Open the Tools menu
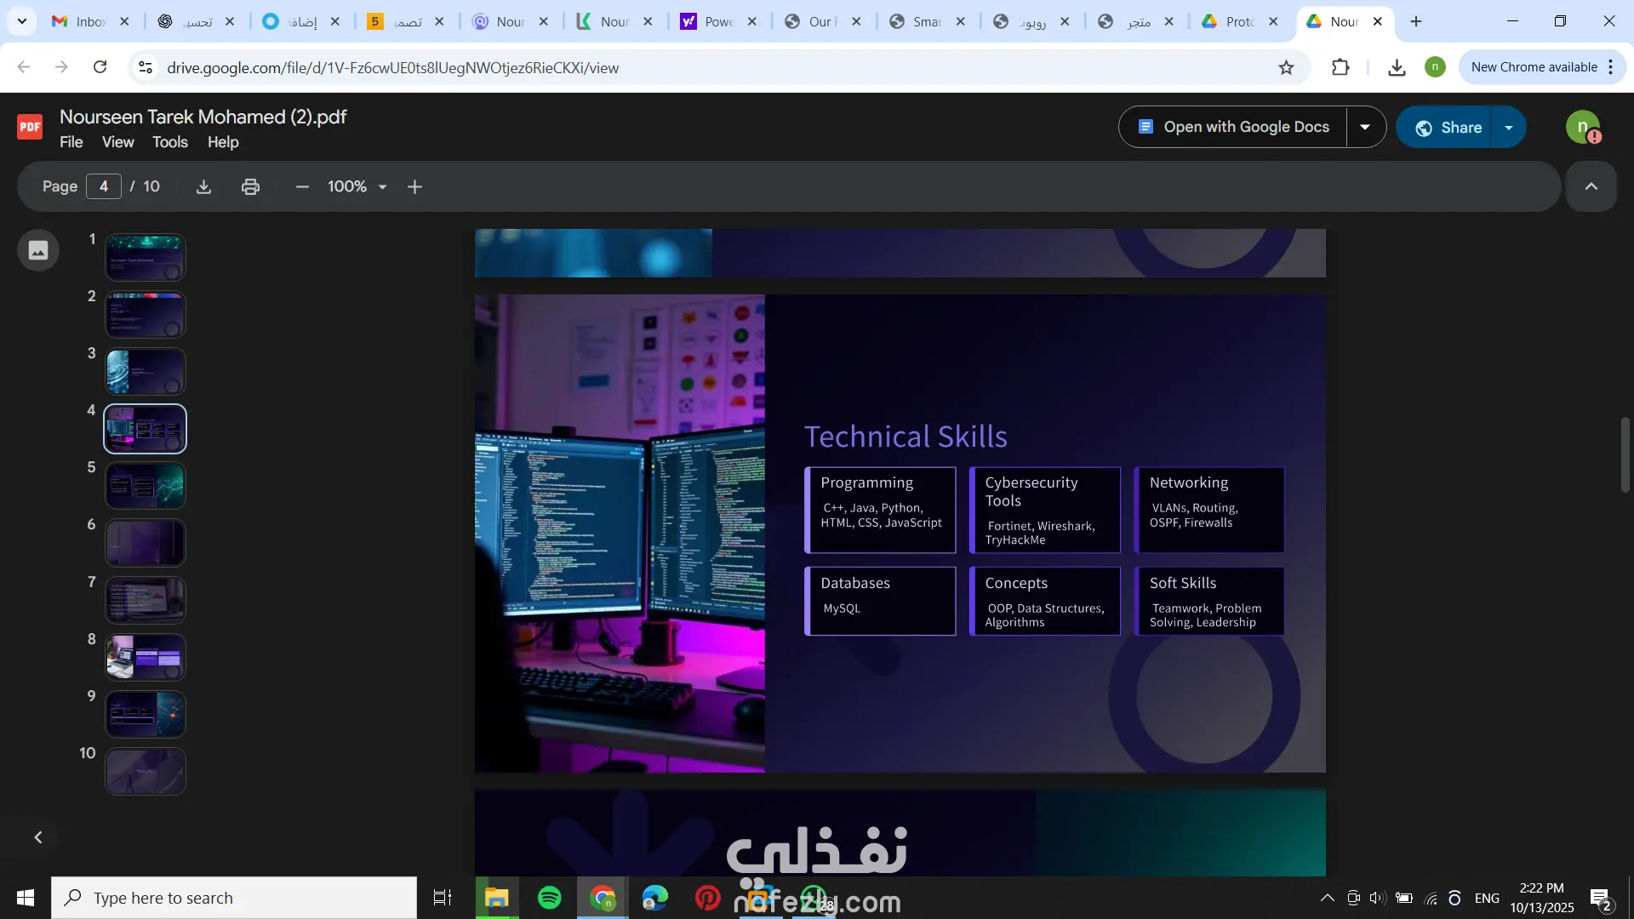Image resolution: width=1634 pixels, height=919 pixels. pos(169,142)
